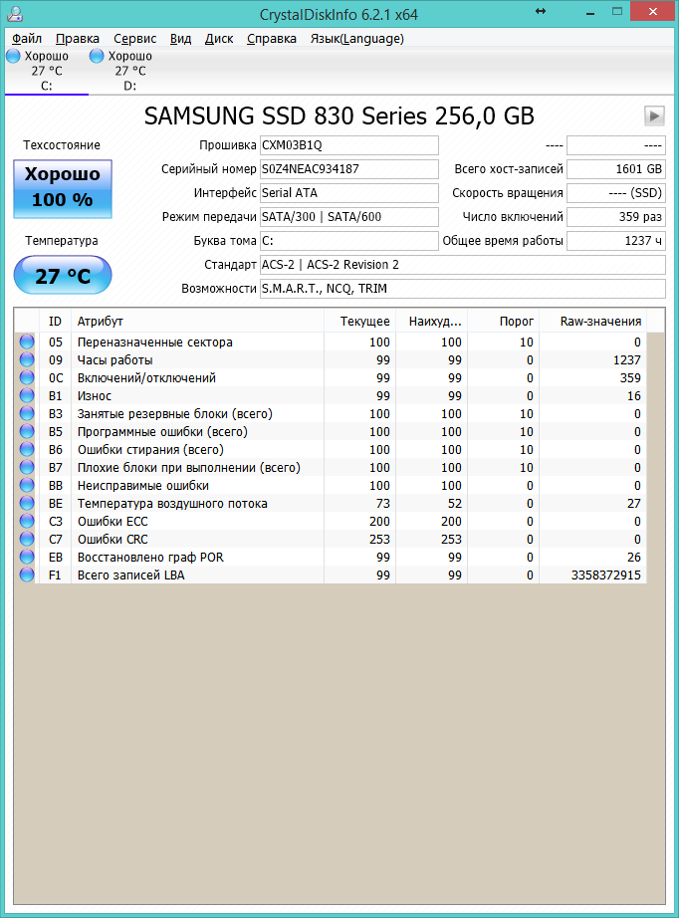Click the Интерфейс field Serial ATA

(x=348, y=193)
